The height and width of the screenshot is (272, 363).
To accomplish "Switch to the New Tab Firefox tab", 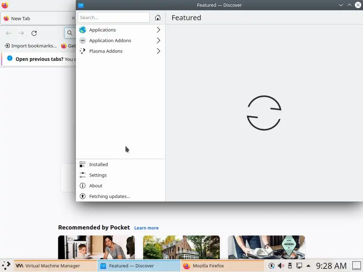I will click(x=38, y=18).
